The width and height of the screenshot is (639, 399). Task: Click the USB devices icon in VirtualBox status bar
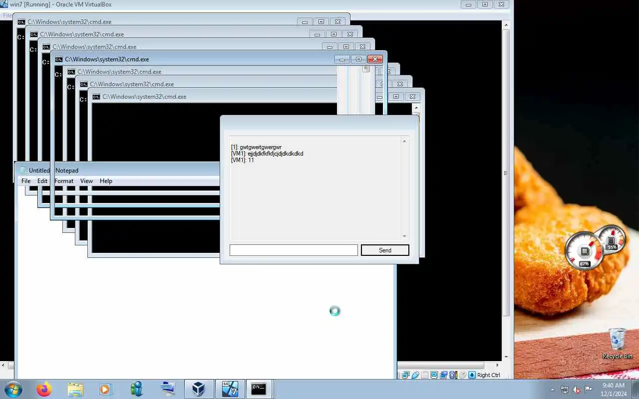415,375
